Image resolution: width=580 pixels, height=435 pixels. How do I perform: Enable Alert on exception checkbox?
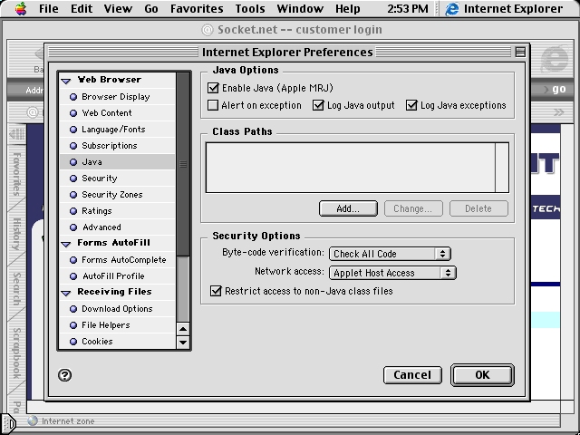[x=213, y=105]
